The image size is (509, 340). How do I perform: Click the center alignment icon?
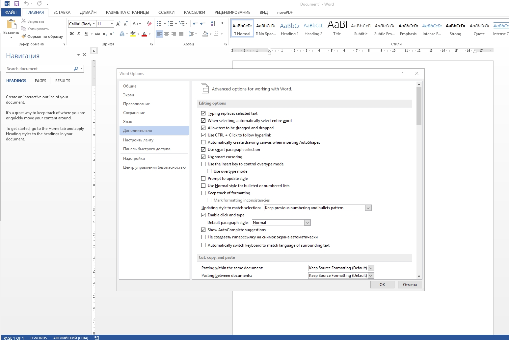tap(167, 34)
